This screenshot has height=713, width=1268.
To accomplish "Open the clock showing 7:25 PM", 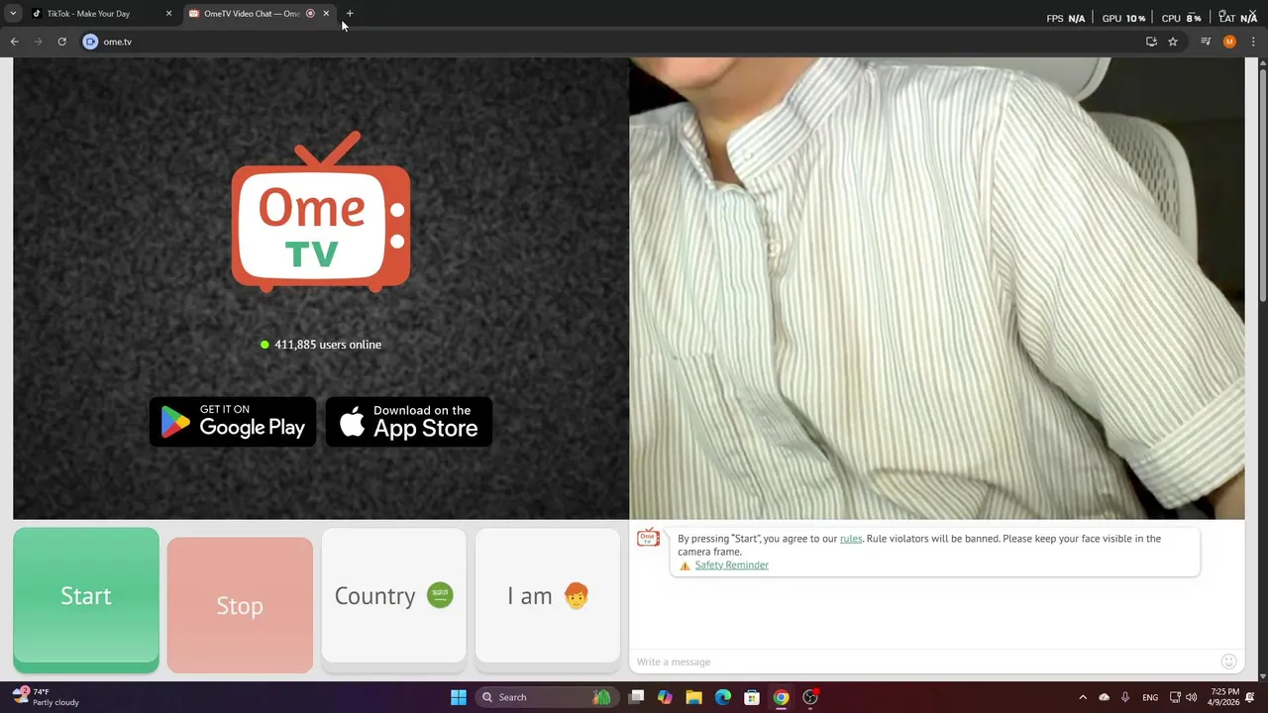I will (x=1224, y=697).
